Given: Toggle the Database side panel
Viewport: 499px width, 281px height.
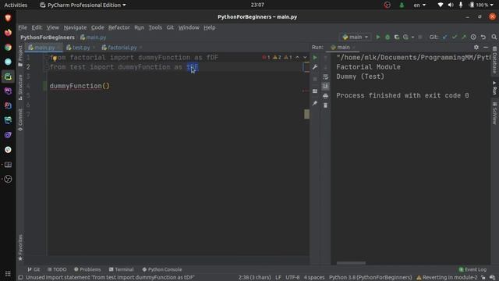Looking at the screenshot, I should [494, 60].
